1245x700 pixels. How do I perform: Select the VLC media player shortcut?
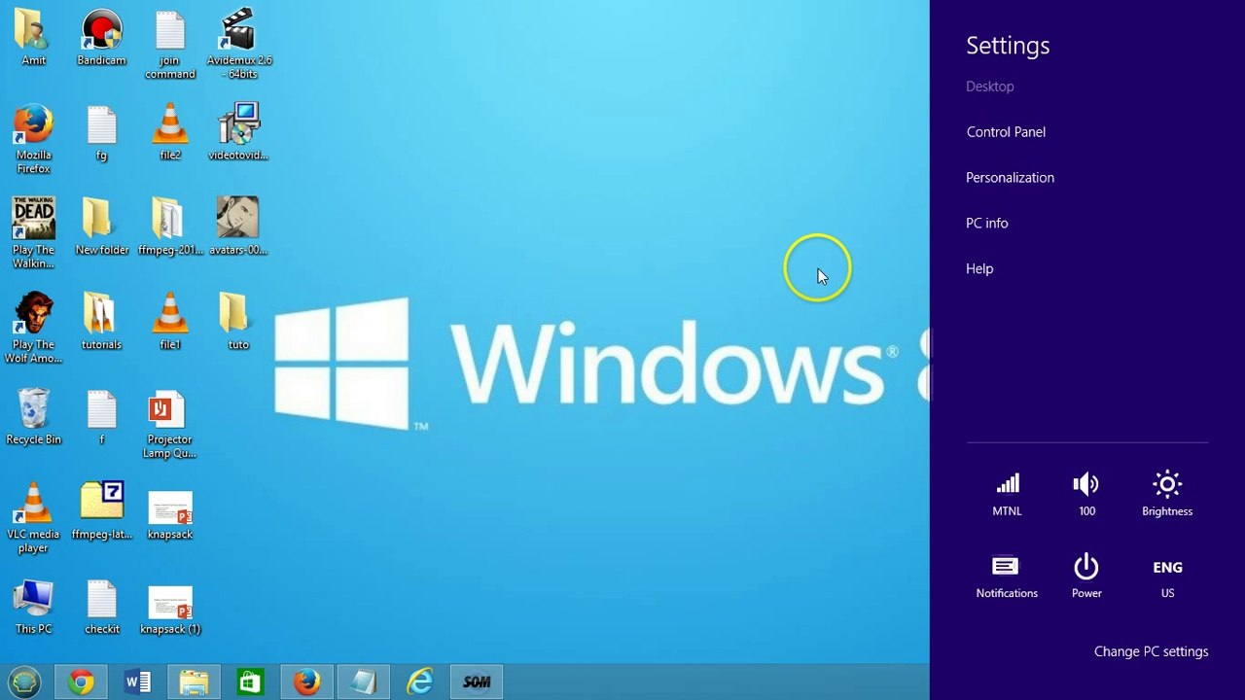point(34,518)
